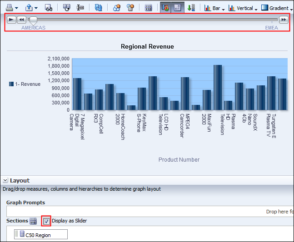The image size is (294, 242).
Task: Open the export view icon
Action: (x=29, y=8)
